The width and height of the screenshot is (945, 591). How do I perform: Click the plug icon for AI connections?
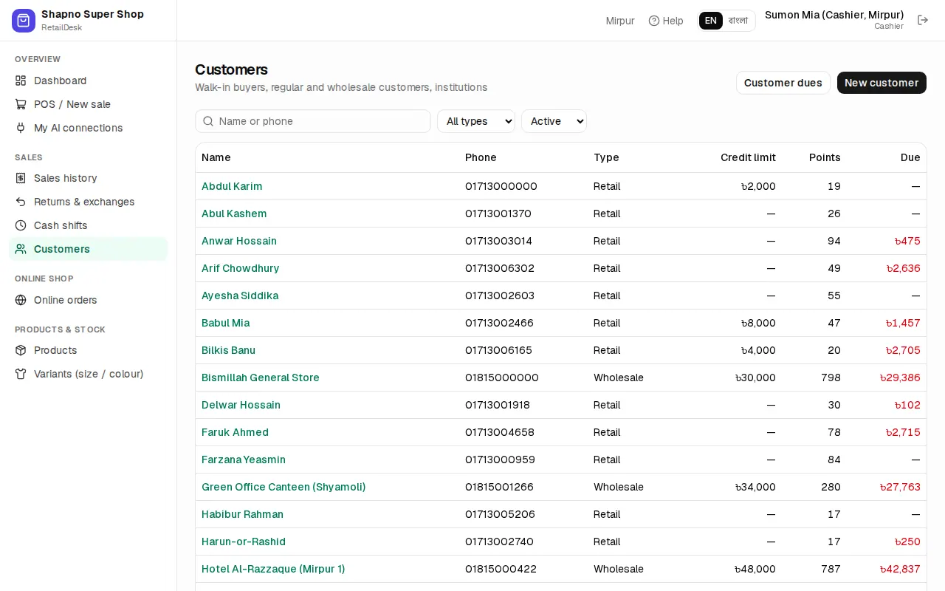(x=21, y=128)
